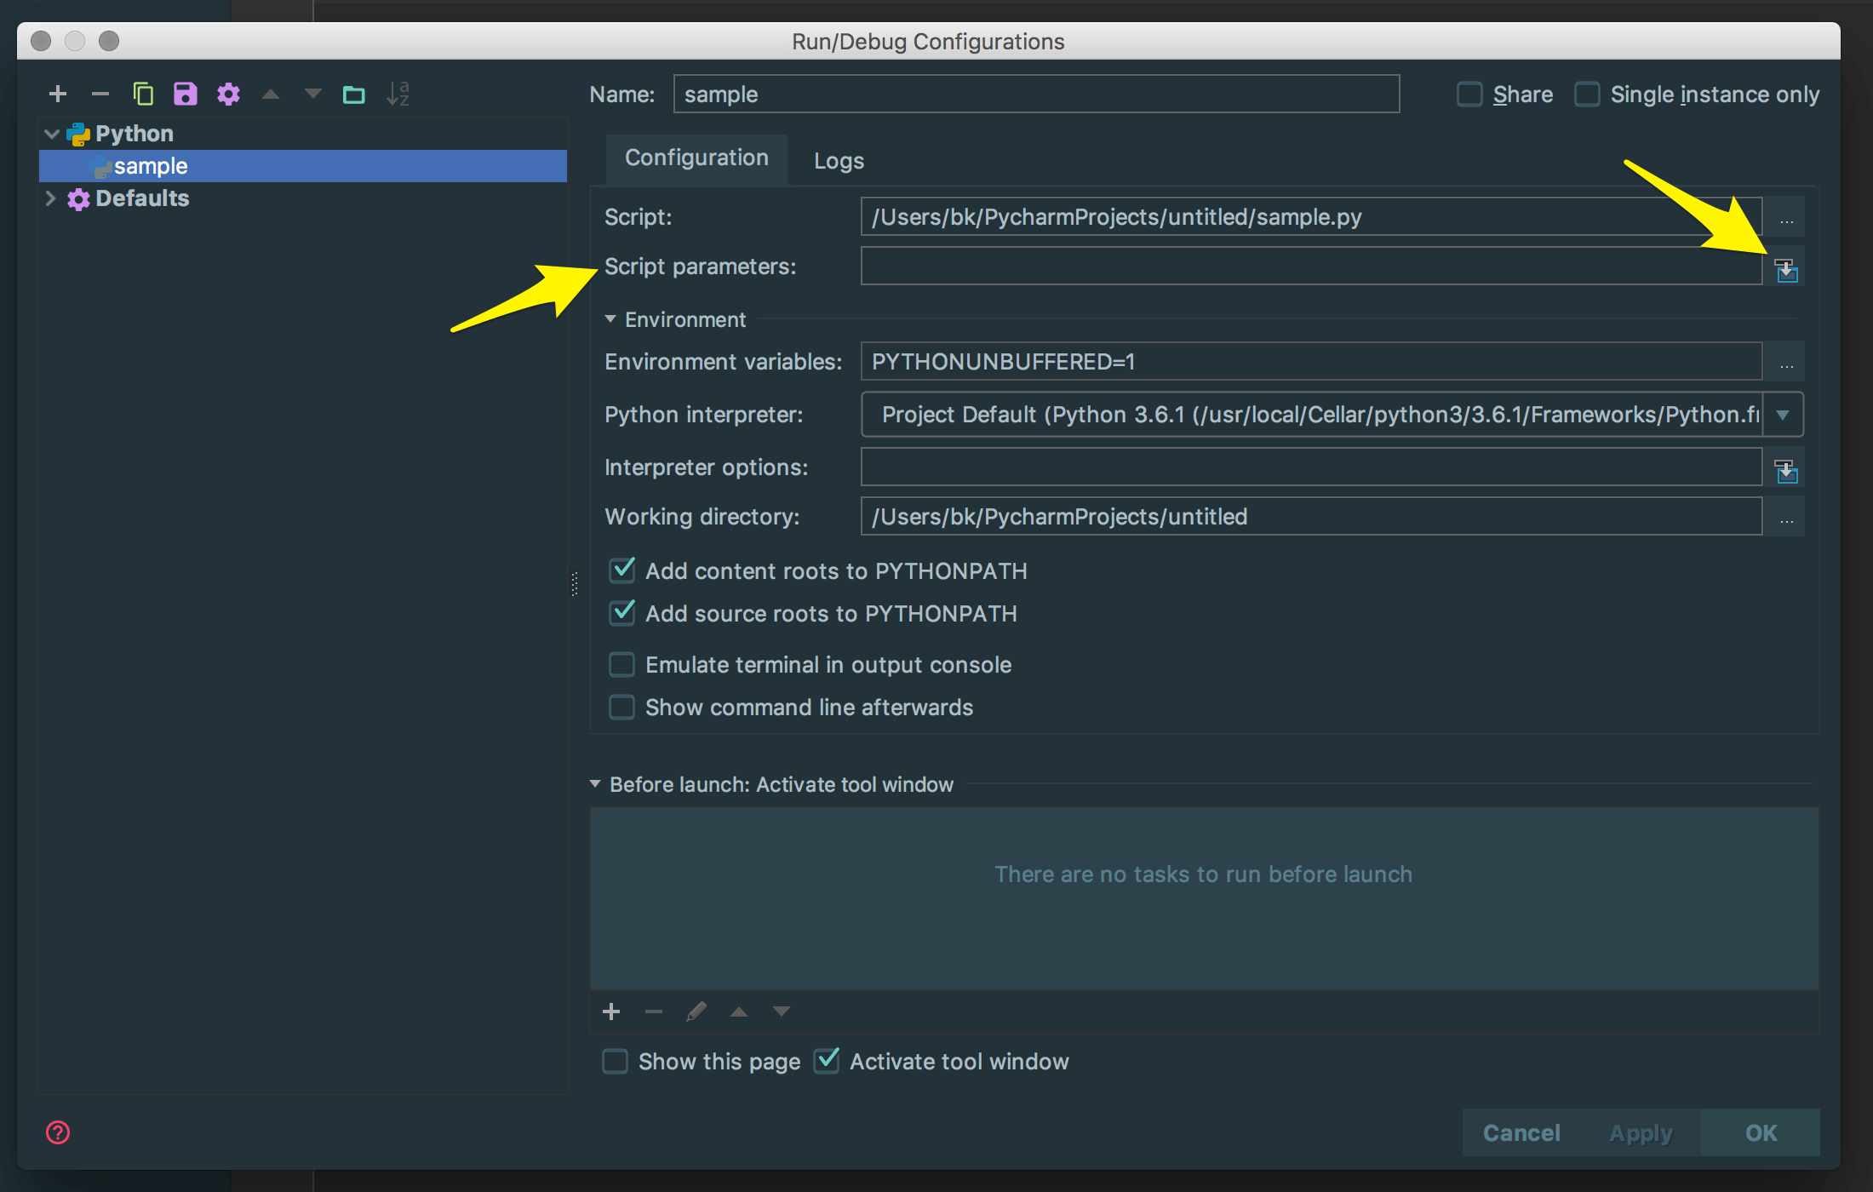This screenshot has width=1873, height=1192.
Task: Click the sort configurations alphabetically icon
Action: [x=398, y=94]
